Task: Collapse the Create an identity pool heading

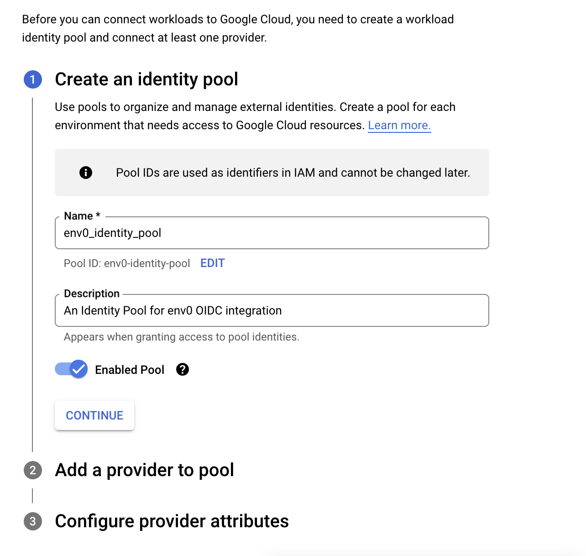Action: 146,79
